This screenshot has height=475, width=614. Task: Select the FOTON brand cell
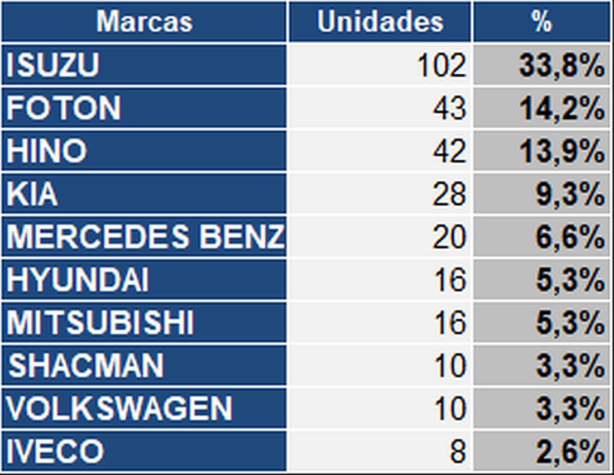[144, 108]
